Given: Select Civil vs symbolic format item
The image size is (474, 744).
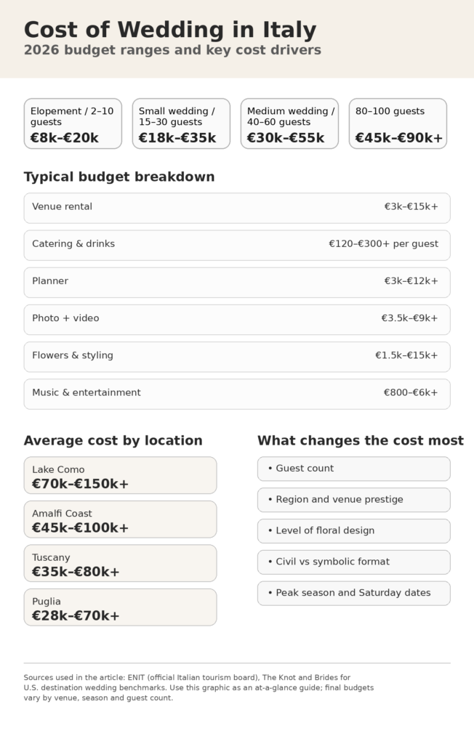Looking at the screenshot, I should pos(353,562).
